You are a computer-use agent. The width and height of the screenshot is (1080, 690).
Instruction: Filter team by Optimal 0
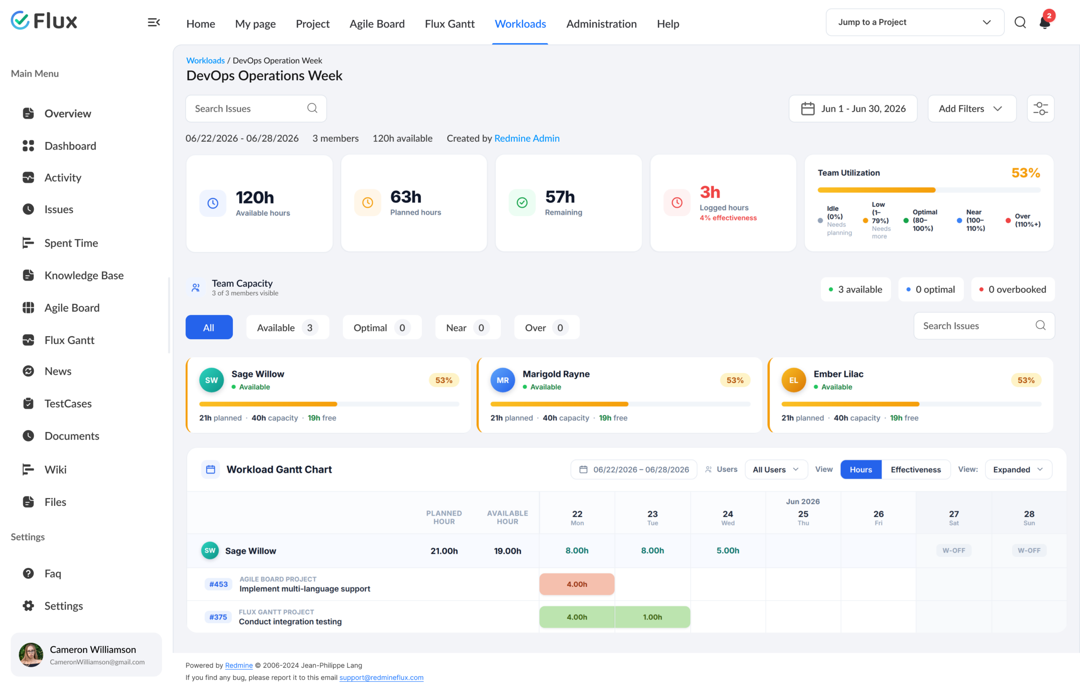[x=382, y=328]
